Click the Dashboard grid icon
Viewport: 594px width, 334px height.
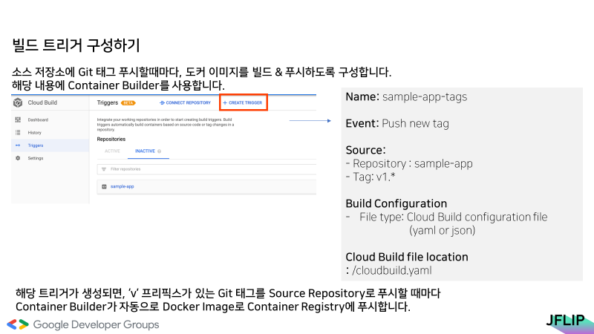click(18, 119)
